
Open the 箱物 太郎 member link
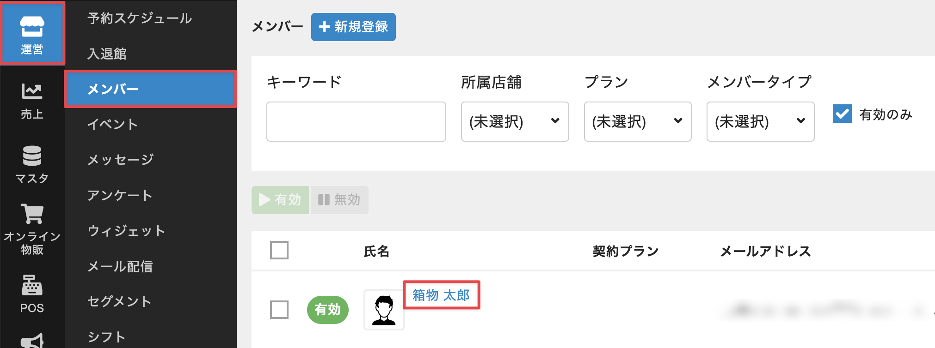(x=441, y=295)
